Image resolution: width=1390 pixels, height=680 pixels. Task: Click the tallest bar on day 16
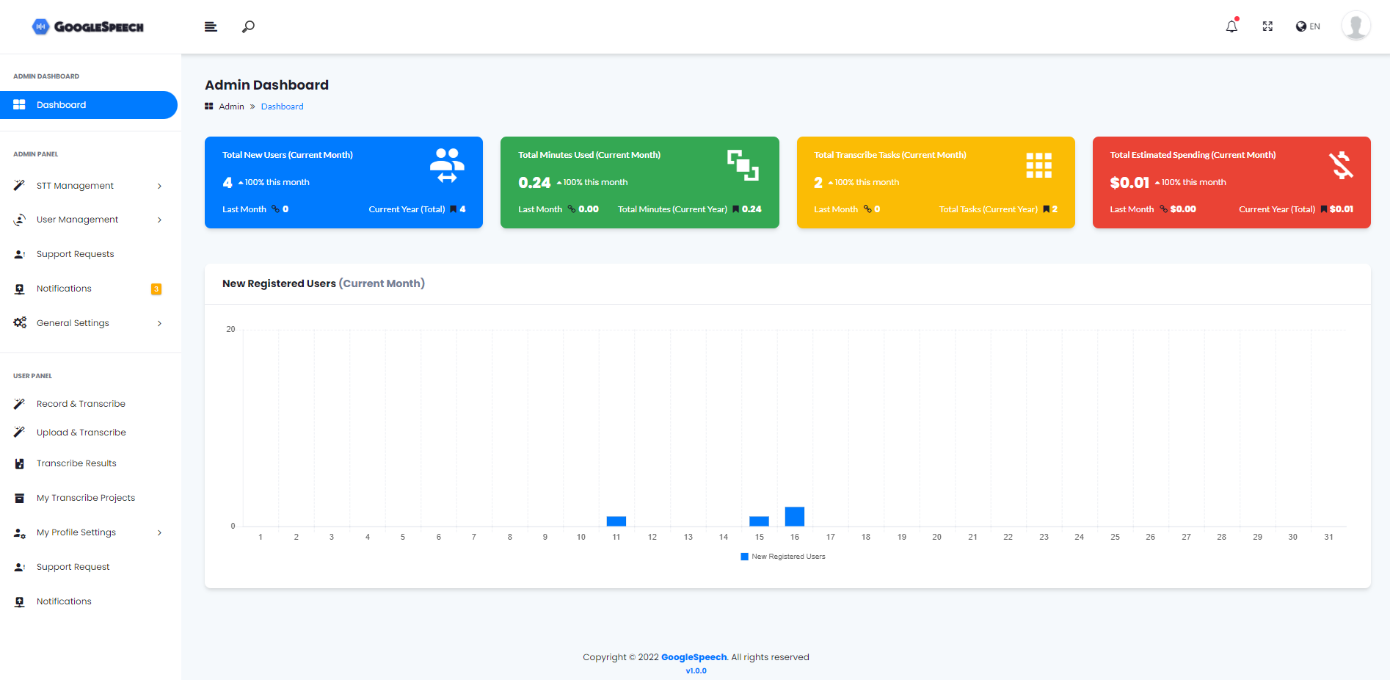pos(794,516)
